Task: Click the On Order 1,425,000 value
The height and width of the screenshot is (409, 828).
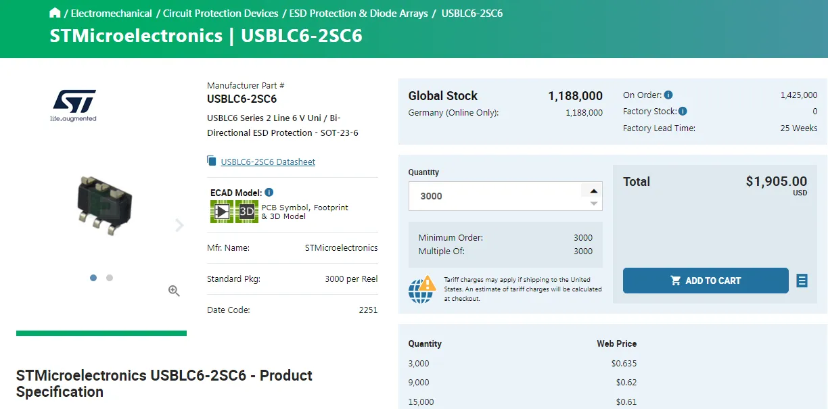Action: (x=799, y=95)
